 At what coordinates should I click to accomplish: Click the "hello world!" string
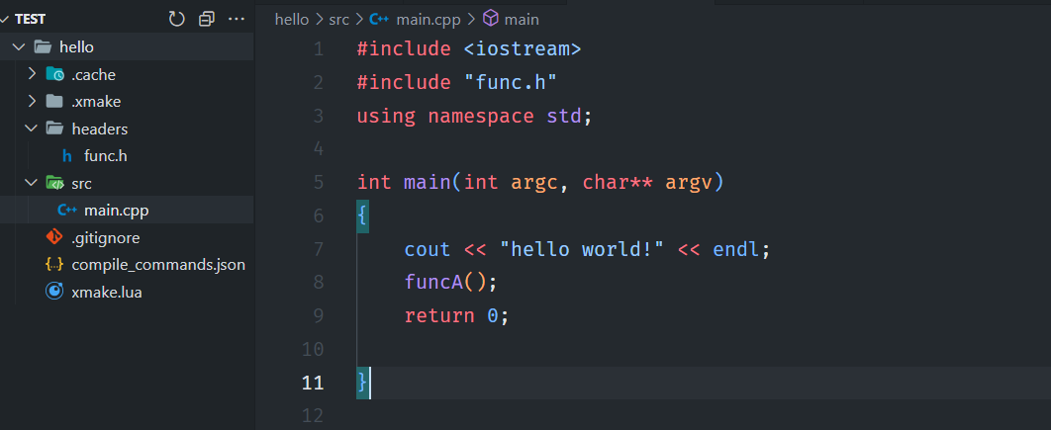[x=582, y=250]
